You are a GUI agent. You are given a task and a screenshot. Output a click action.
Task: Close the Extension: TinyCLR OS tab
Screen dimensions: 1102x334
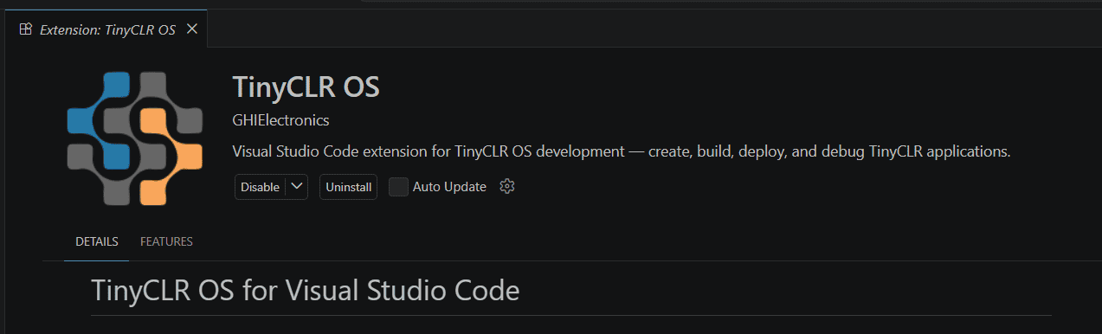click(x=192, y=29)
